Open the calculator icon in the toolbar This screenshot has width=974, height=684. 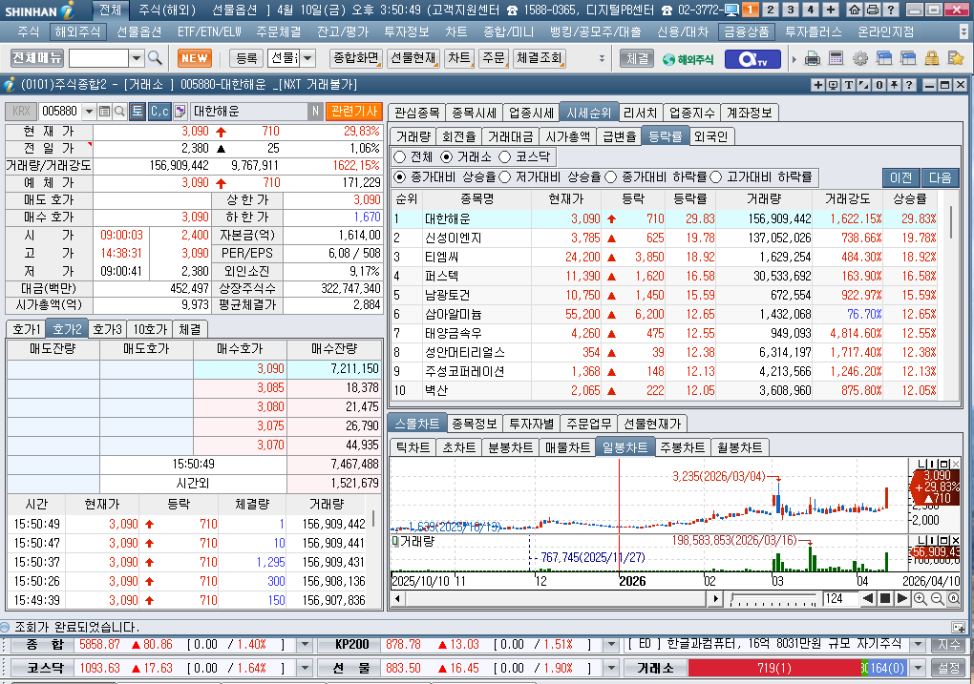click(836, 59)
